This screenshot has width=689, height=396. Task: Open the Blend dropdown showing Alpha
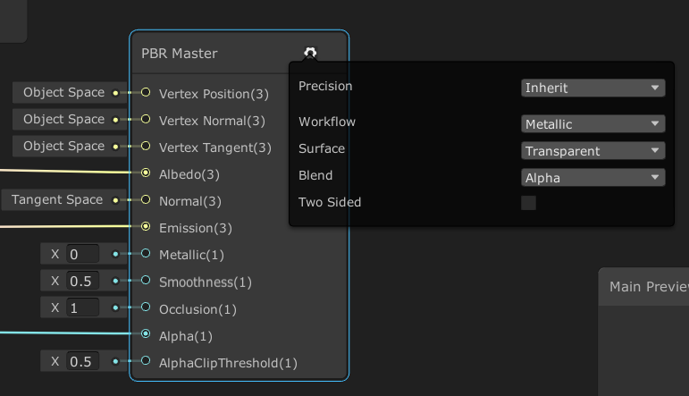(x=592, y=177)
